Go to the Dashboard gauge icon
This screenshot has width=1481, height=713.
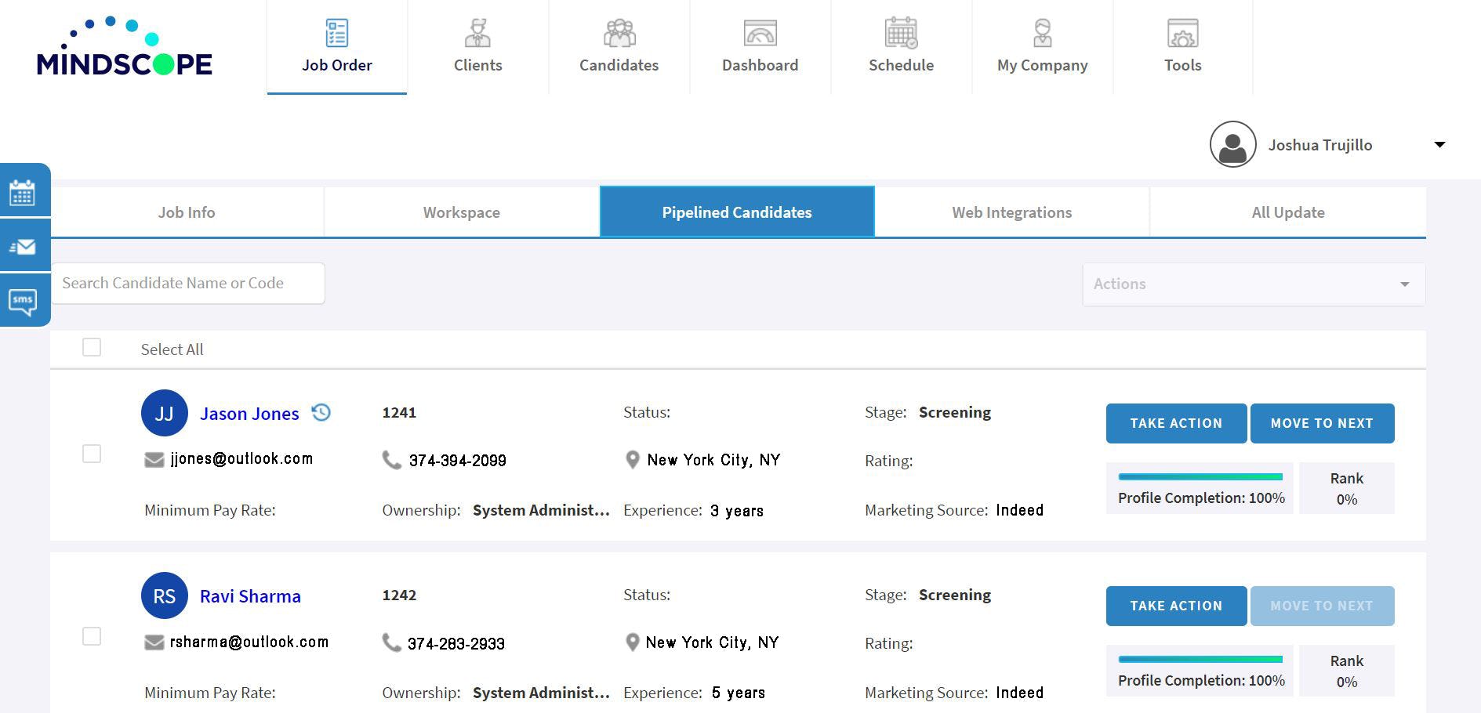(x=760, y=33)
